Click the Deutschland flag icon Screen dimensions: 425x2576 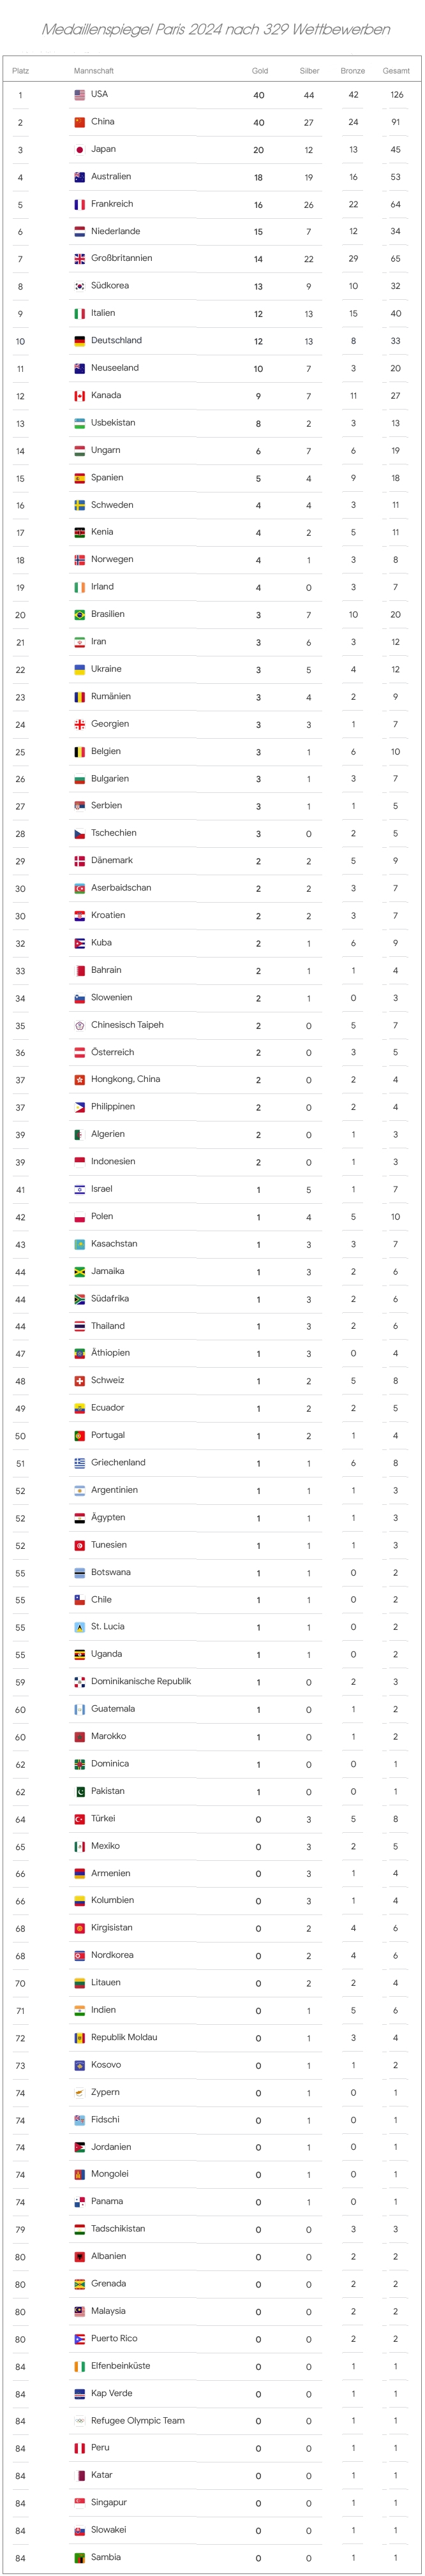(80, 341)
